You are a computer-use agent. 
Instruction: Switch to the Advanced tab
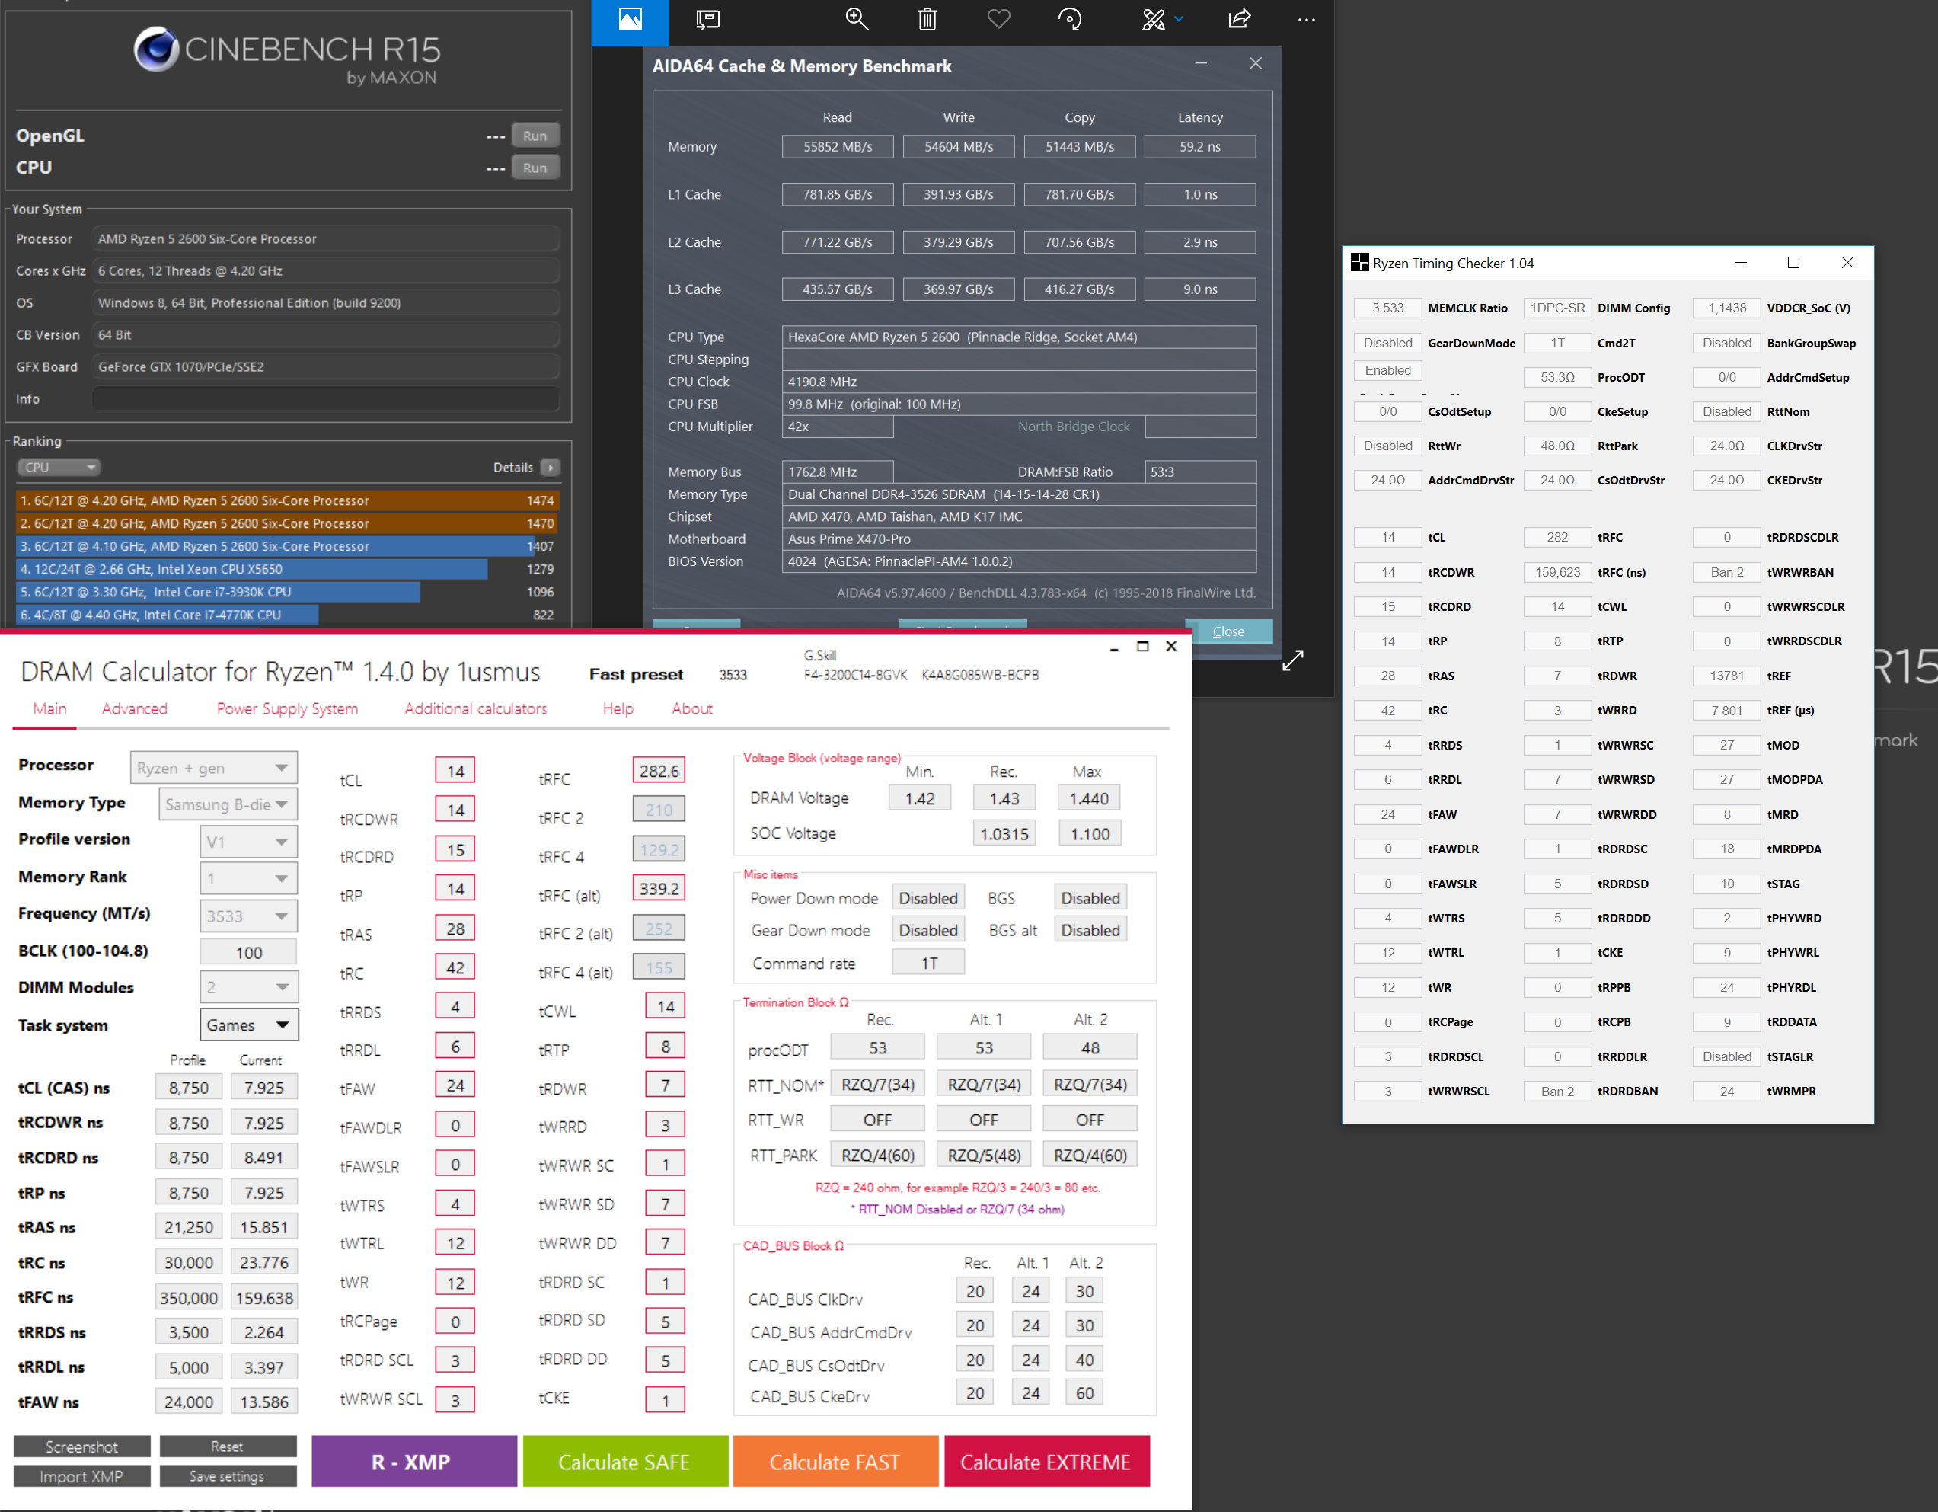[134, 708]
